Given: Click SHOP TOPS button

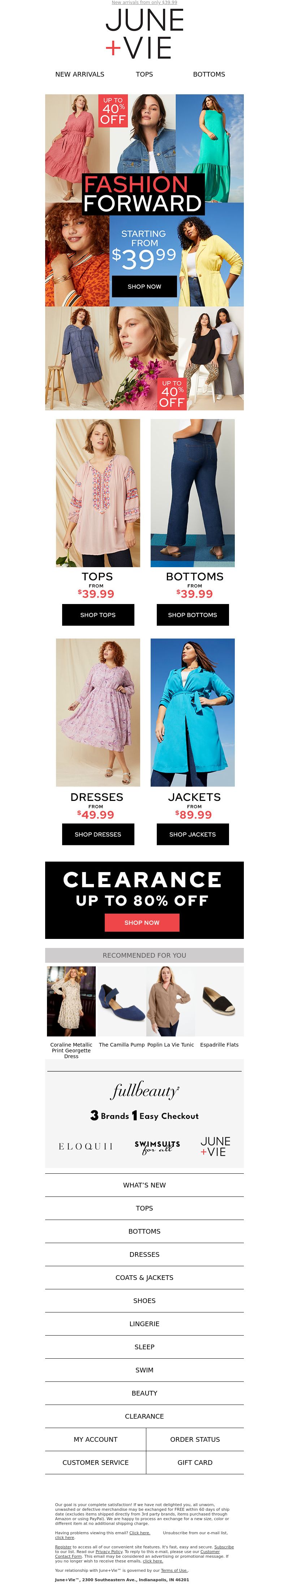Looking at the screenshot, I should (98, 614).
